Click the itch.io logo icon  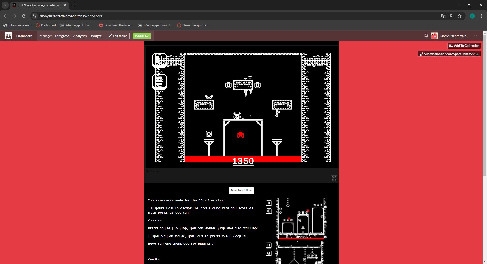pyautogui.click(x=8, y=36)
